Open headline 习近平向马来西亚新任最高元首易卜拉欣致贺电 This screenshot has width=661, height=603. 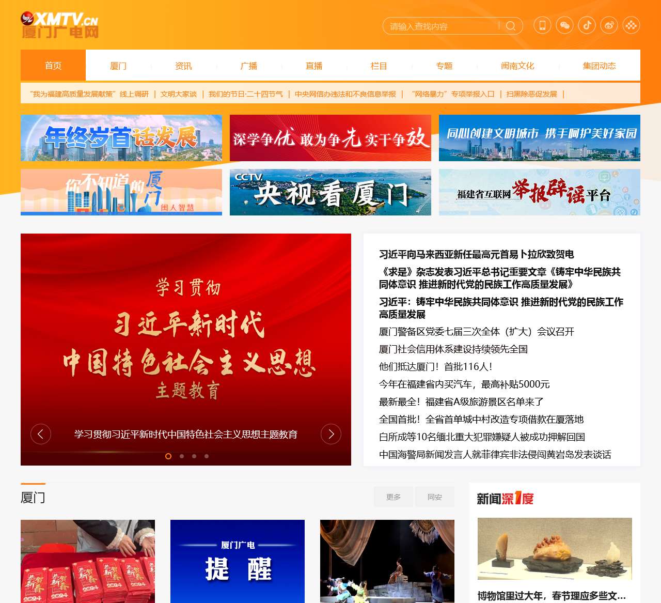pyautogui.click(x=477, y=254)
